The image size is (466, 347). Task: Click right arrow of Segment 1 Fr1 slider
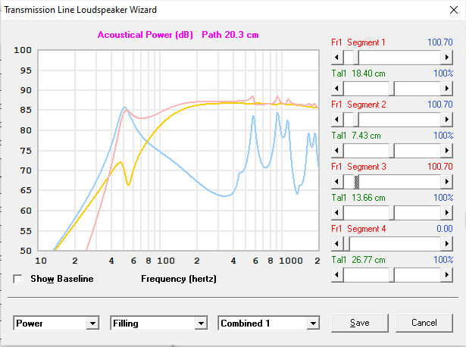(447, 57)
